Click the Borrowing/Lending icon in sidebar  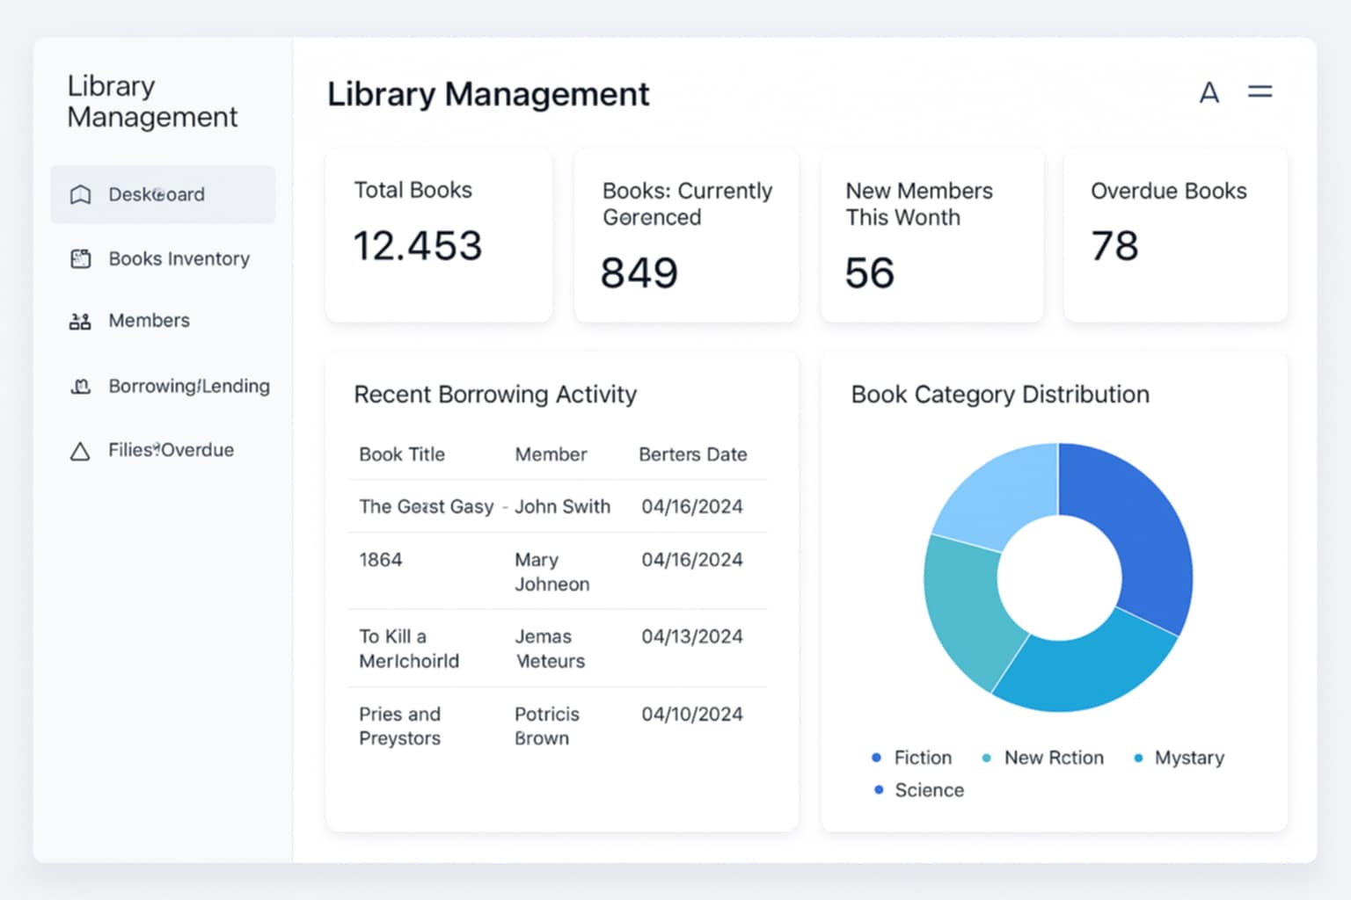pos(80,386)
